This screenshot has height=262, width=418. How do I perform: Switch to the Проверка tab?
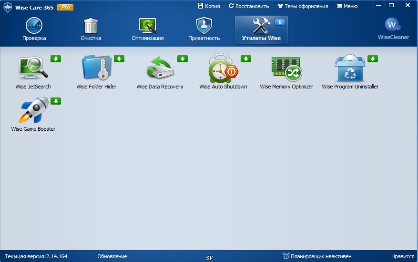[34, 29]
